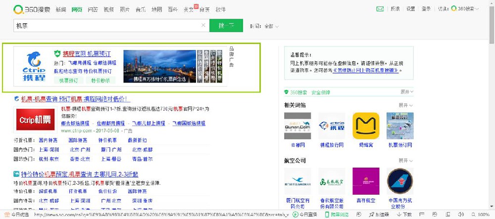Click the 最新折扣 link
The image size is (495, 219).
click(x=137, y=140)
